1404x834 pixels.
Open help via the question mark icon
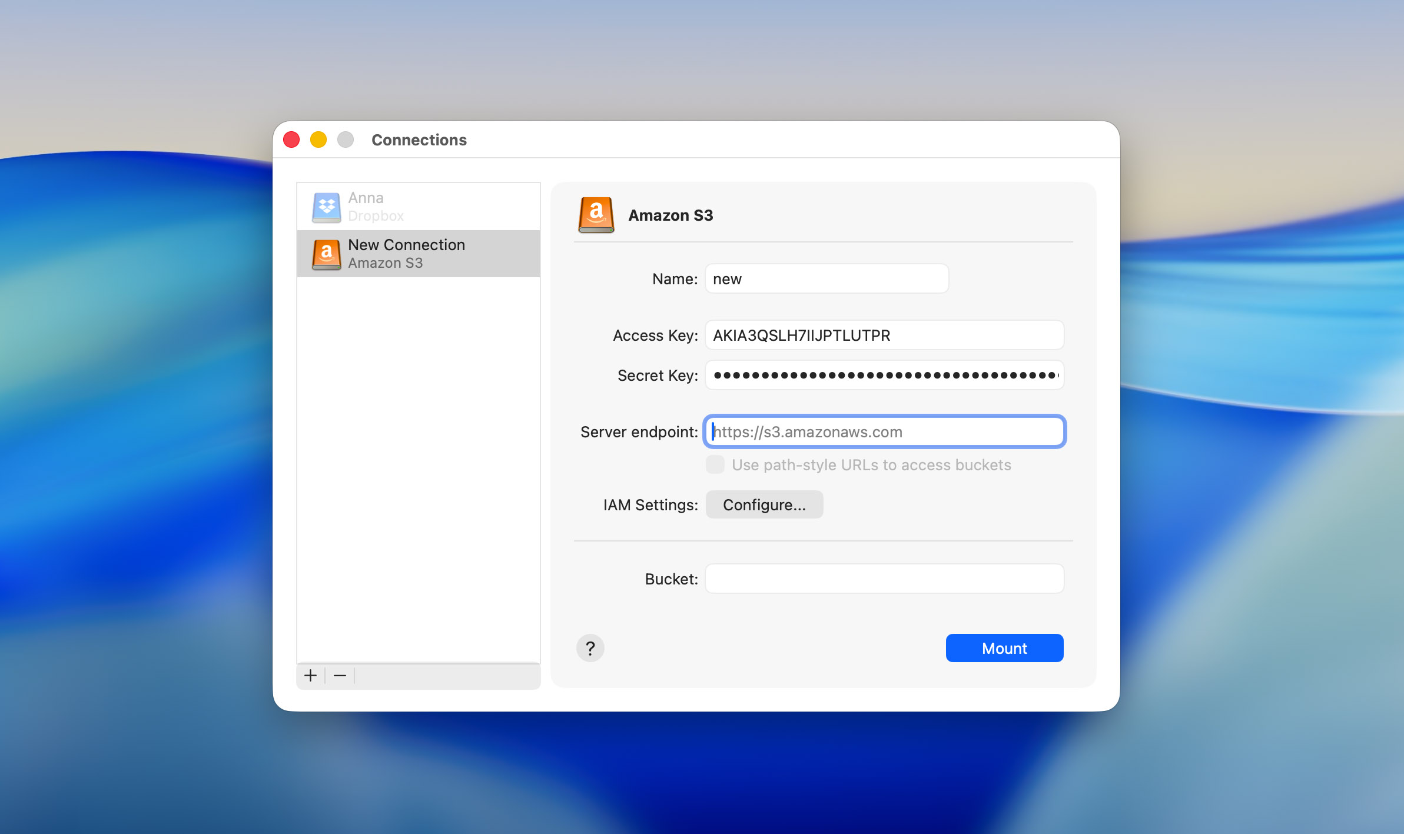590,648
